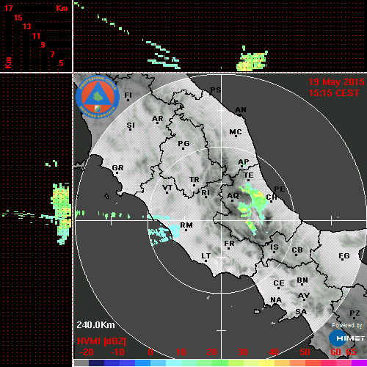Image resolution: width=367 pixels, height=367 pixels.
Task: Click the FG city label
Action: (344, 256)
